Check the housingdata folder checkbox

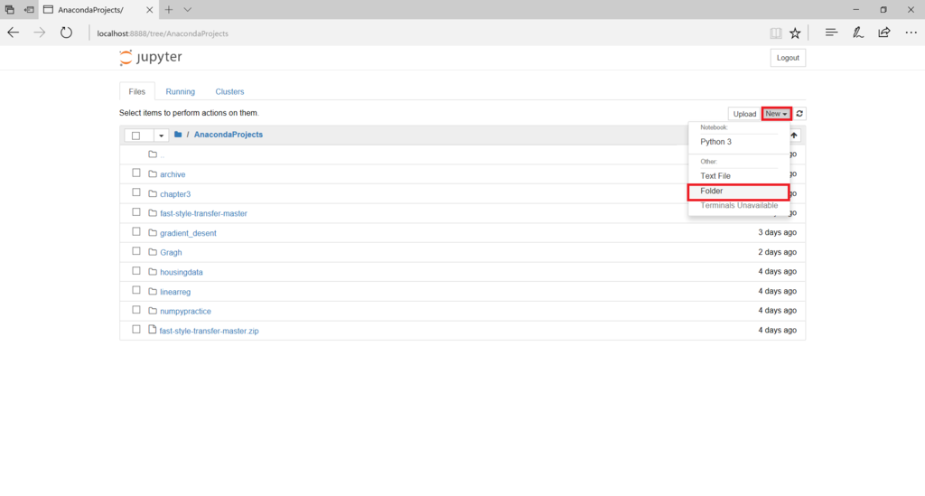pyautogui.click(x=136, y=271)
